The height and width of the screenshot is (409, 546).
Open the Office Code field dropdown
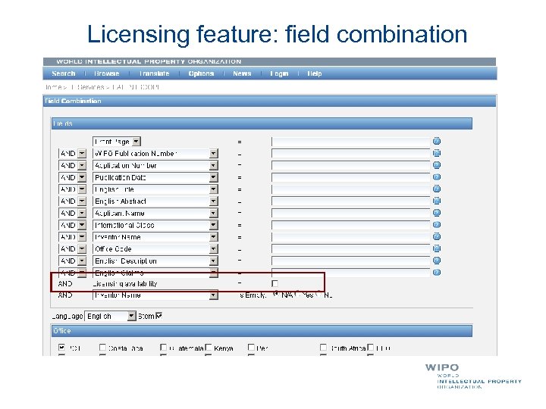click(x=213, y=249)
